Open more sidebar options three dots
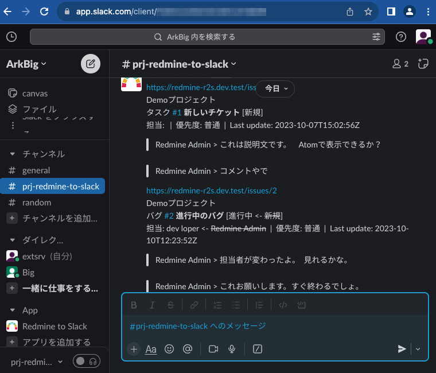 pos(13,125)
